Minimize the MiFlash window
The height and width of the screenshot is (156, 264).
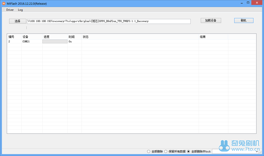coord(242,3)
